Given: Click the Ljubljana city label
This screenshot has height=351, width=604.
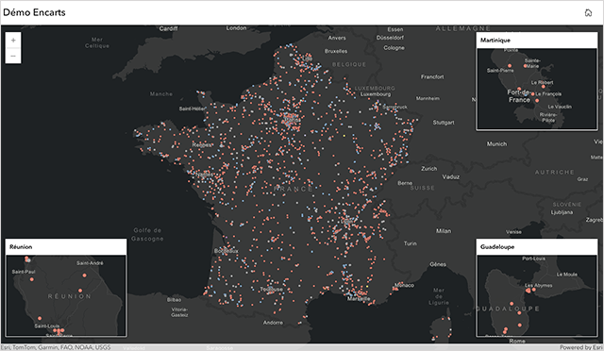Looking at the screenshot, I should coord(562,212).
